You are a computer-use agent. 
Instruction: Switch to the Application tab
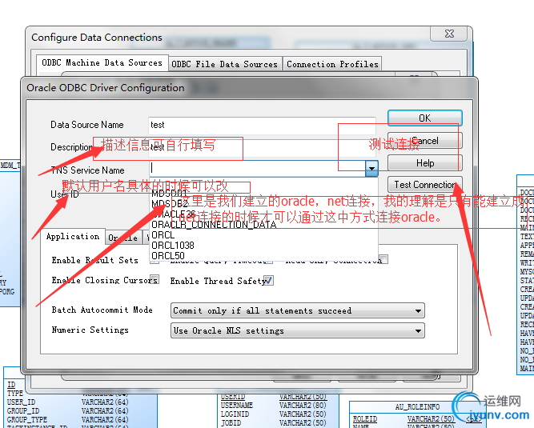click(x=73, y=236)
